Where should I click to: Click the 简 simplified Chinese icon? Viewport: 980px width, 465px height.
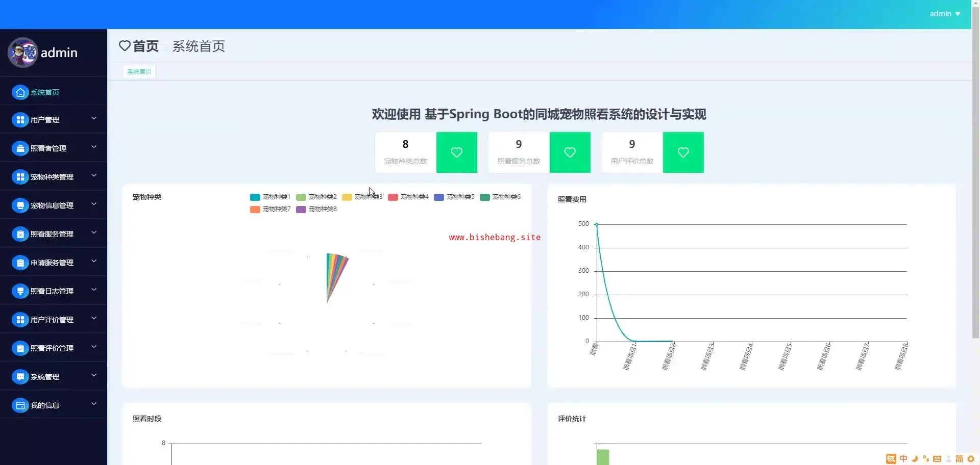click(x=959, y=459)
